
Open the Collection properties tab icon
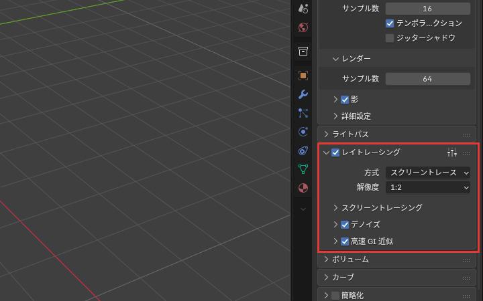(303, 52)
